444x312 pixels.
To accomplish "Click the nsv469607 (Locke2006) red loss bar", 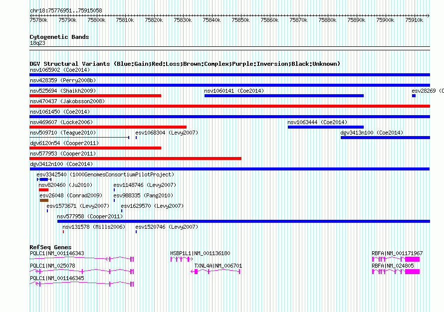I will tap(108, 127).
